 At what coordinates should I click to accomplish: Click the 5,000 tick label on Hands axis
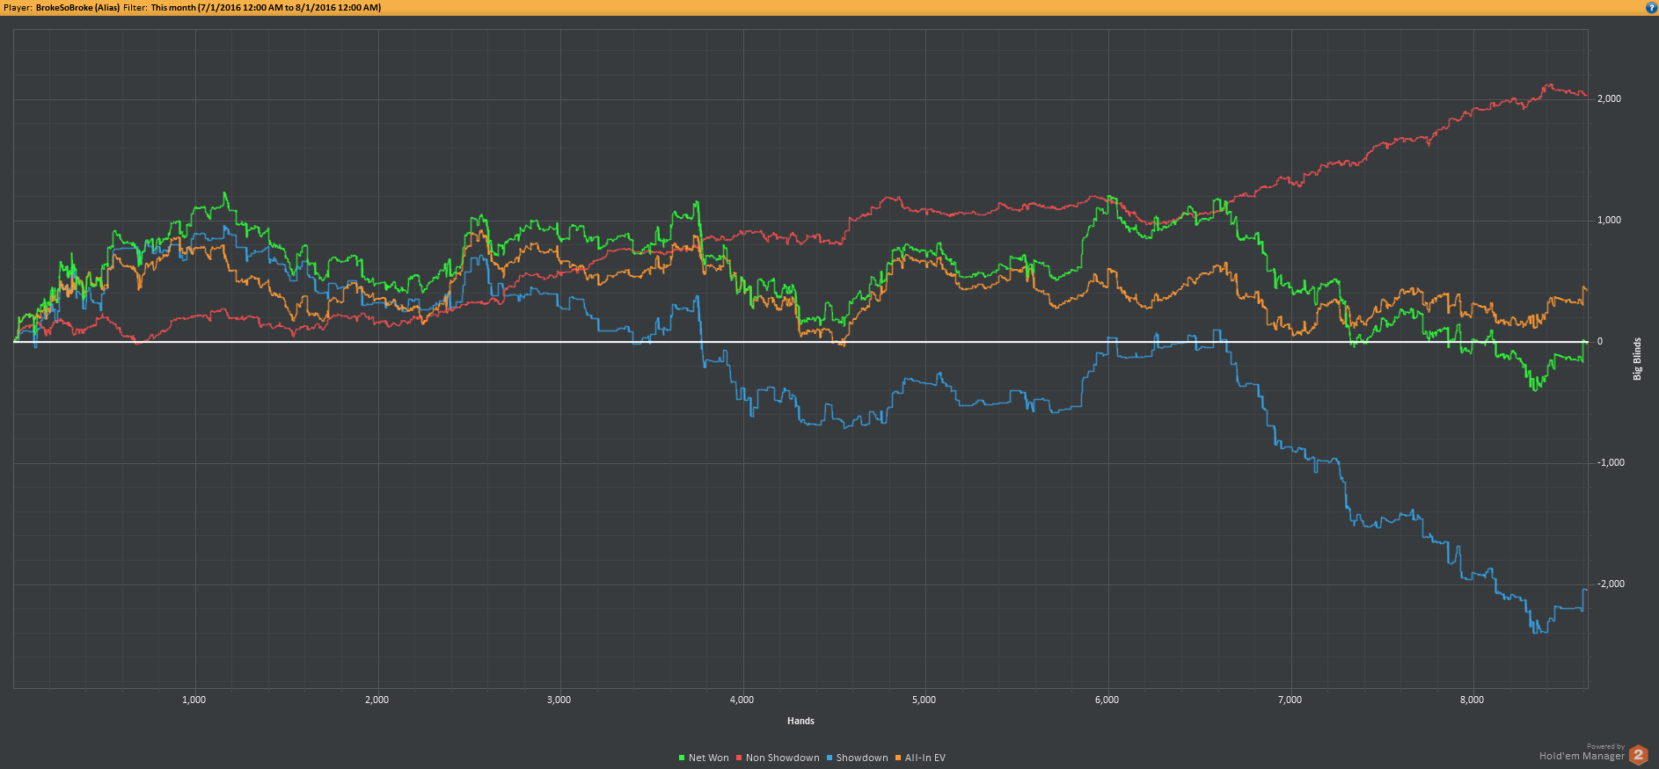click(x=924, y=700)
